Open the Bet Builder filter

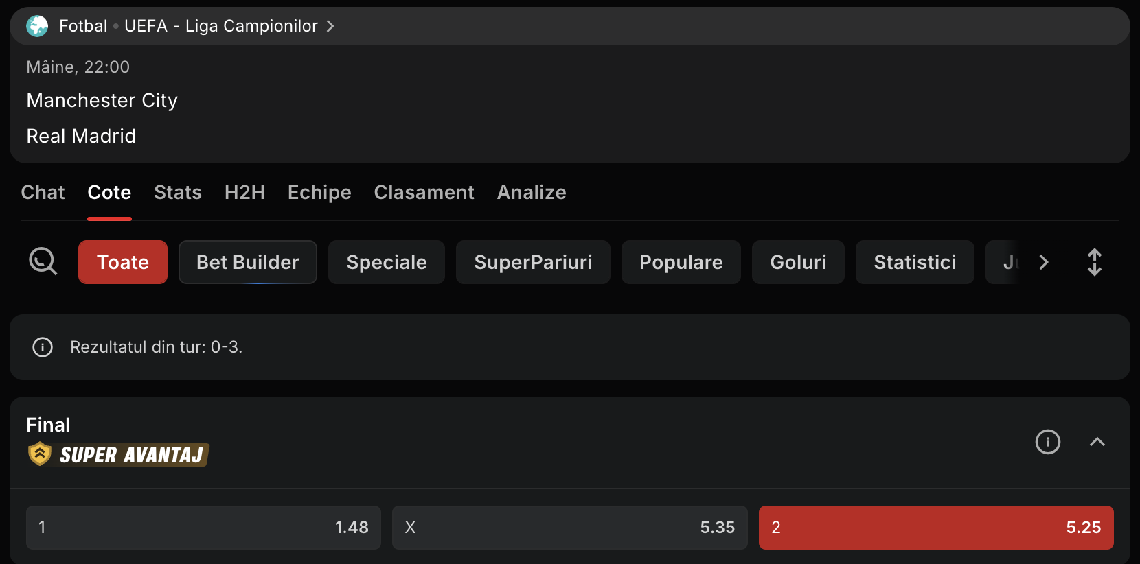pyautogui.click(x=248, y=262)
